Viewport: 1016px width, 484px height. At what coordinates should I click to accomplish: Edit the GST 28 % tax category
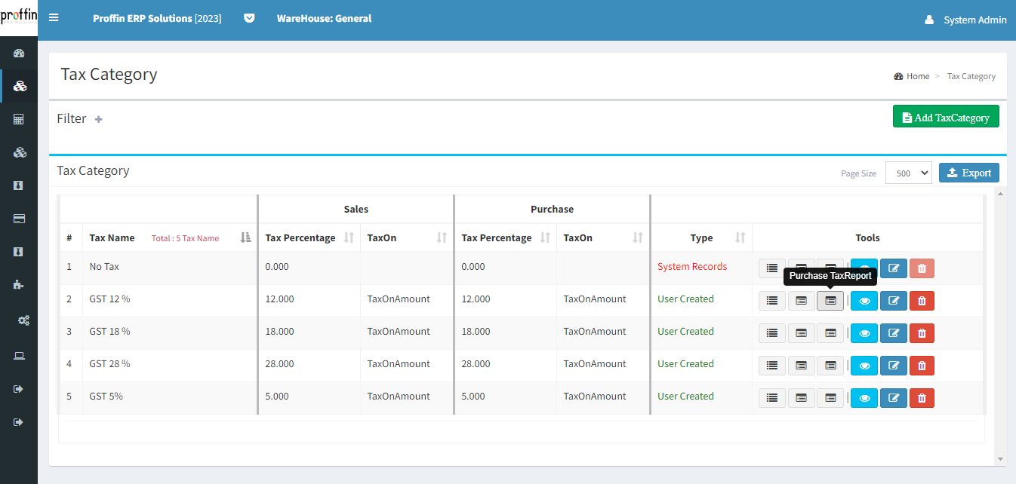[x=894, y=366]
